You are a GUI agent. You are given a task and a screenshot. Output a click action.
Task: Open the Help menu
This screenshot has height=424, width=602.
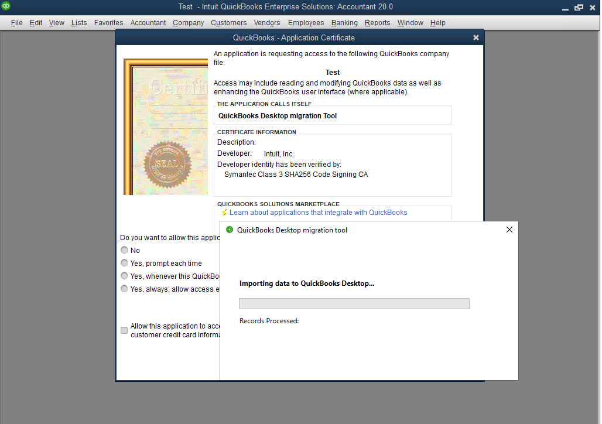click(437, 23)
